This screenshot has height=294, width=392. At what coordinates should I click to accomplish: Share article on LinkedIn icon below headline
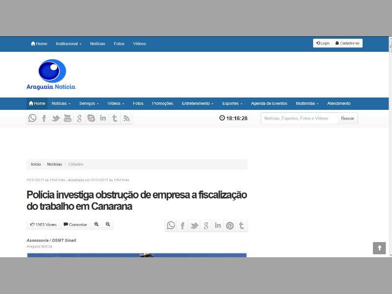coord(218,225)
